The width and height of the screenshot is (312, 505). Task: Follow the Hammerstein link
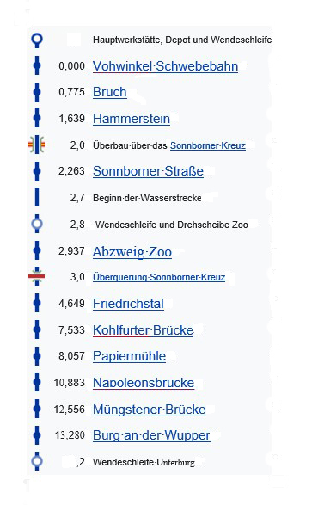[132, 119]
